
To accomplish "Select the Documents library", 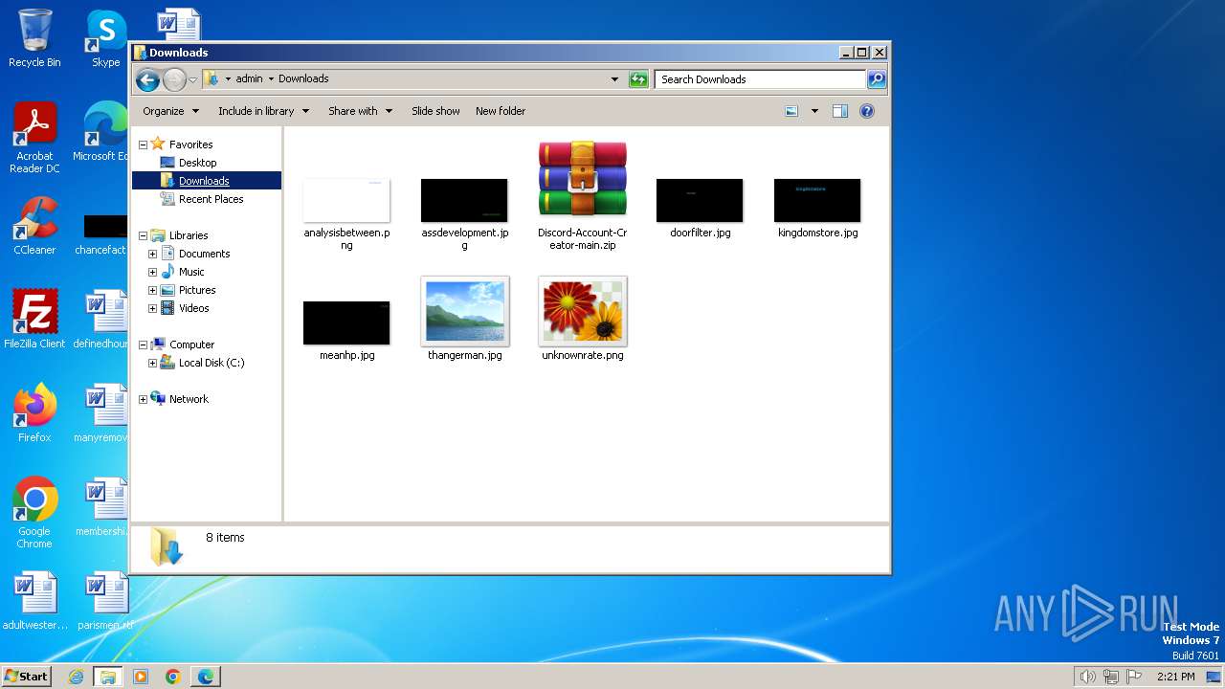I will [204, 254].
